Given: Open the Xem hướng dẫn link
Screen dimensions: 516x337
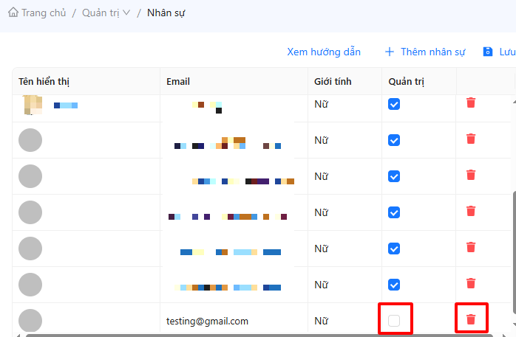Looking at the screenshot, I should point(324,52).
